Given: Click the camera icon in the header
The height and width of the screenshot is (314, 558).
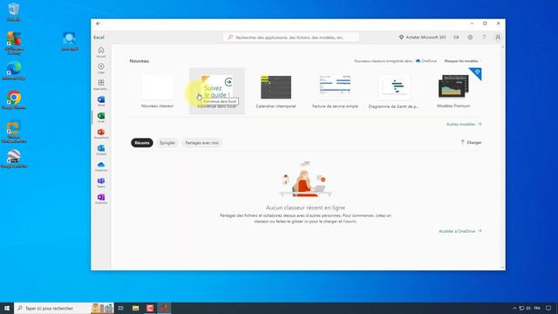Looking at the screenshot, I should tap(456, 37).
